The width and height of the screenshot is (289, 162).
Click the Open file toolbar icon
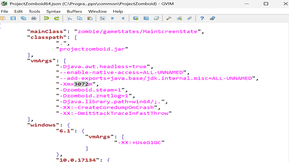tap(3, 18)
